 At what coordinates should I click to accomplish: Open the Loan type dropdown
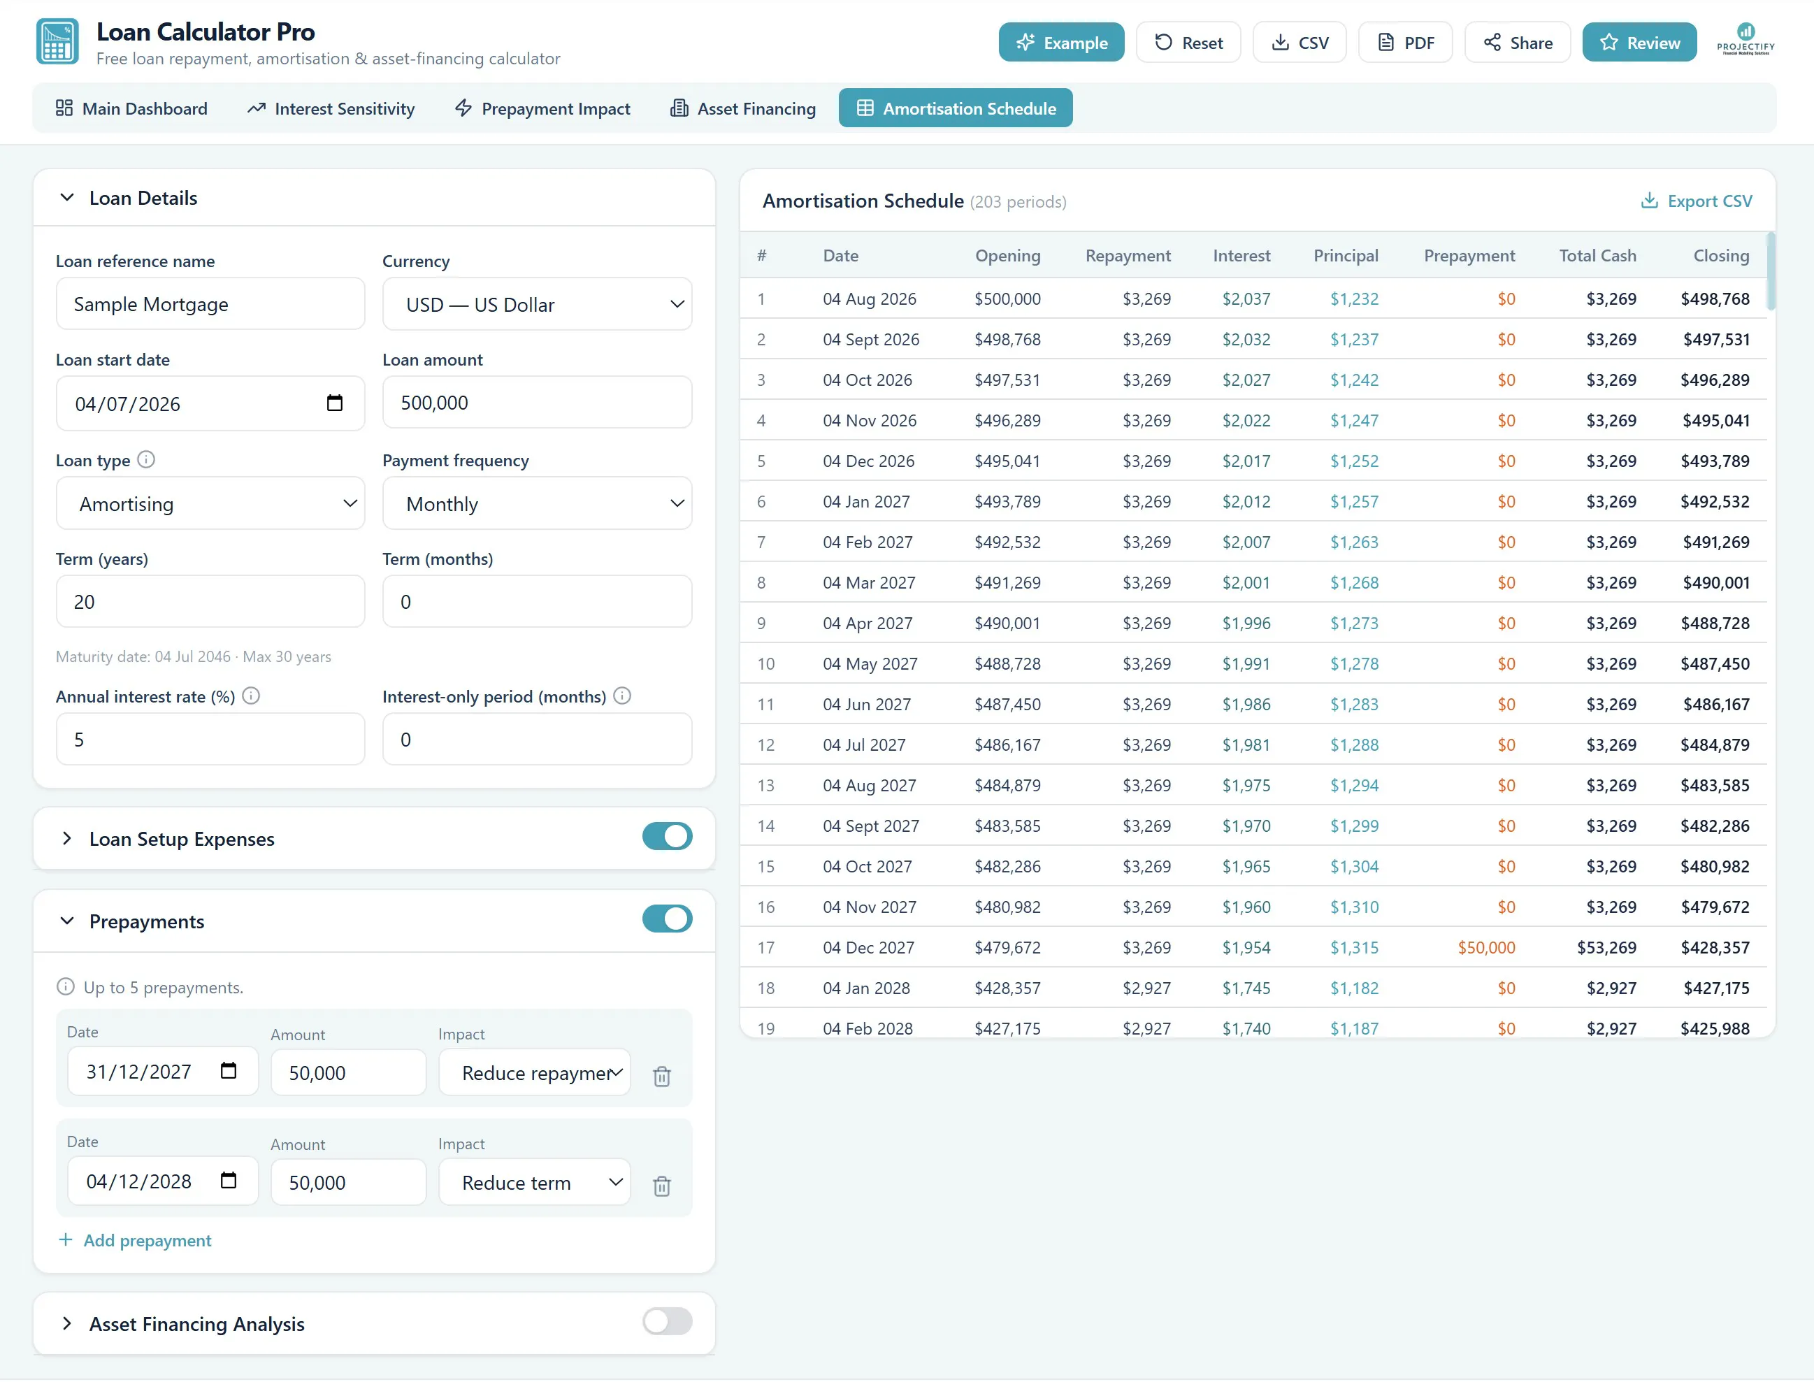tap(210, 503)
